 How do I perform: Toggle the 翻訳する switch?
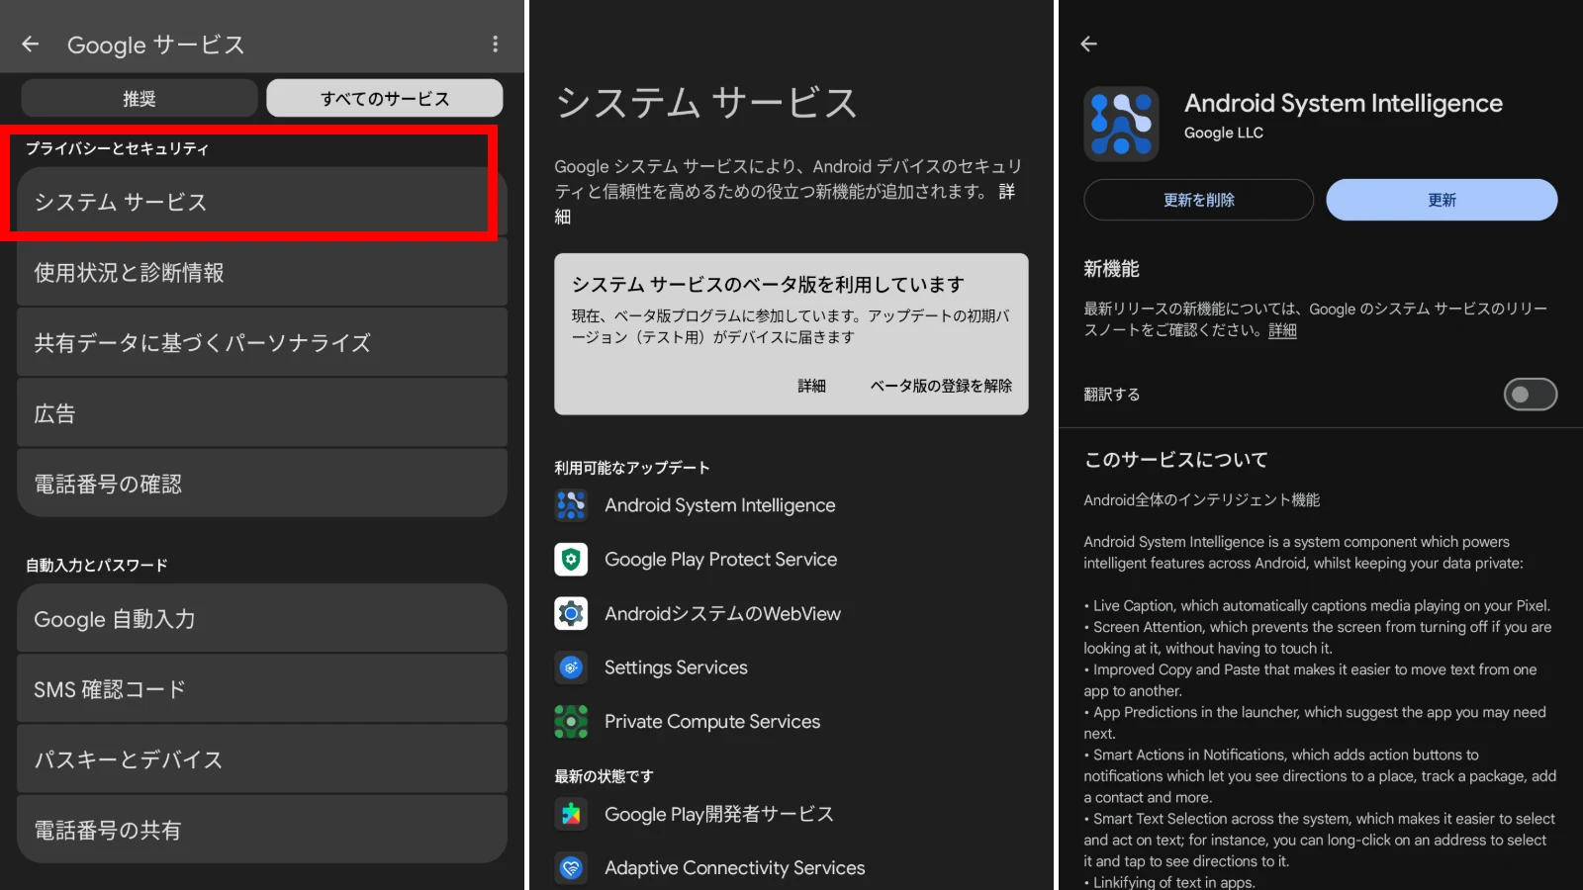click(1531, 395)
